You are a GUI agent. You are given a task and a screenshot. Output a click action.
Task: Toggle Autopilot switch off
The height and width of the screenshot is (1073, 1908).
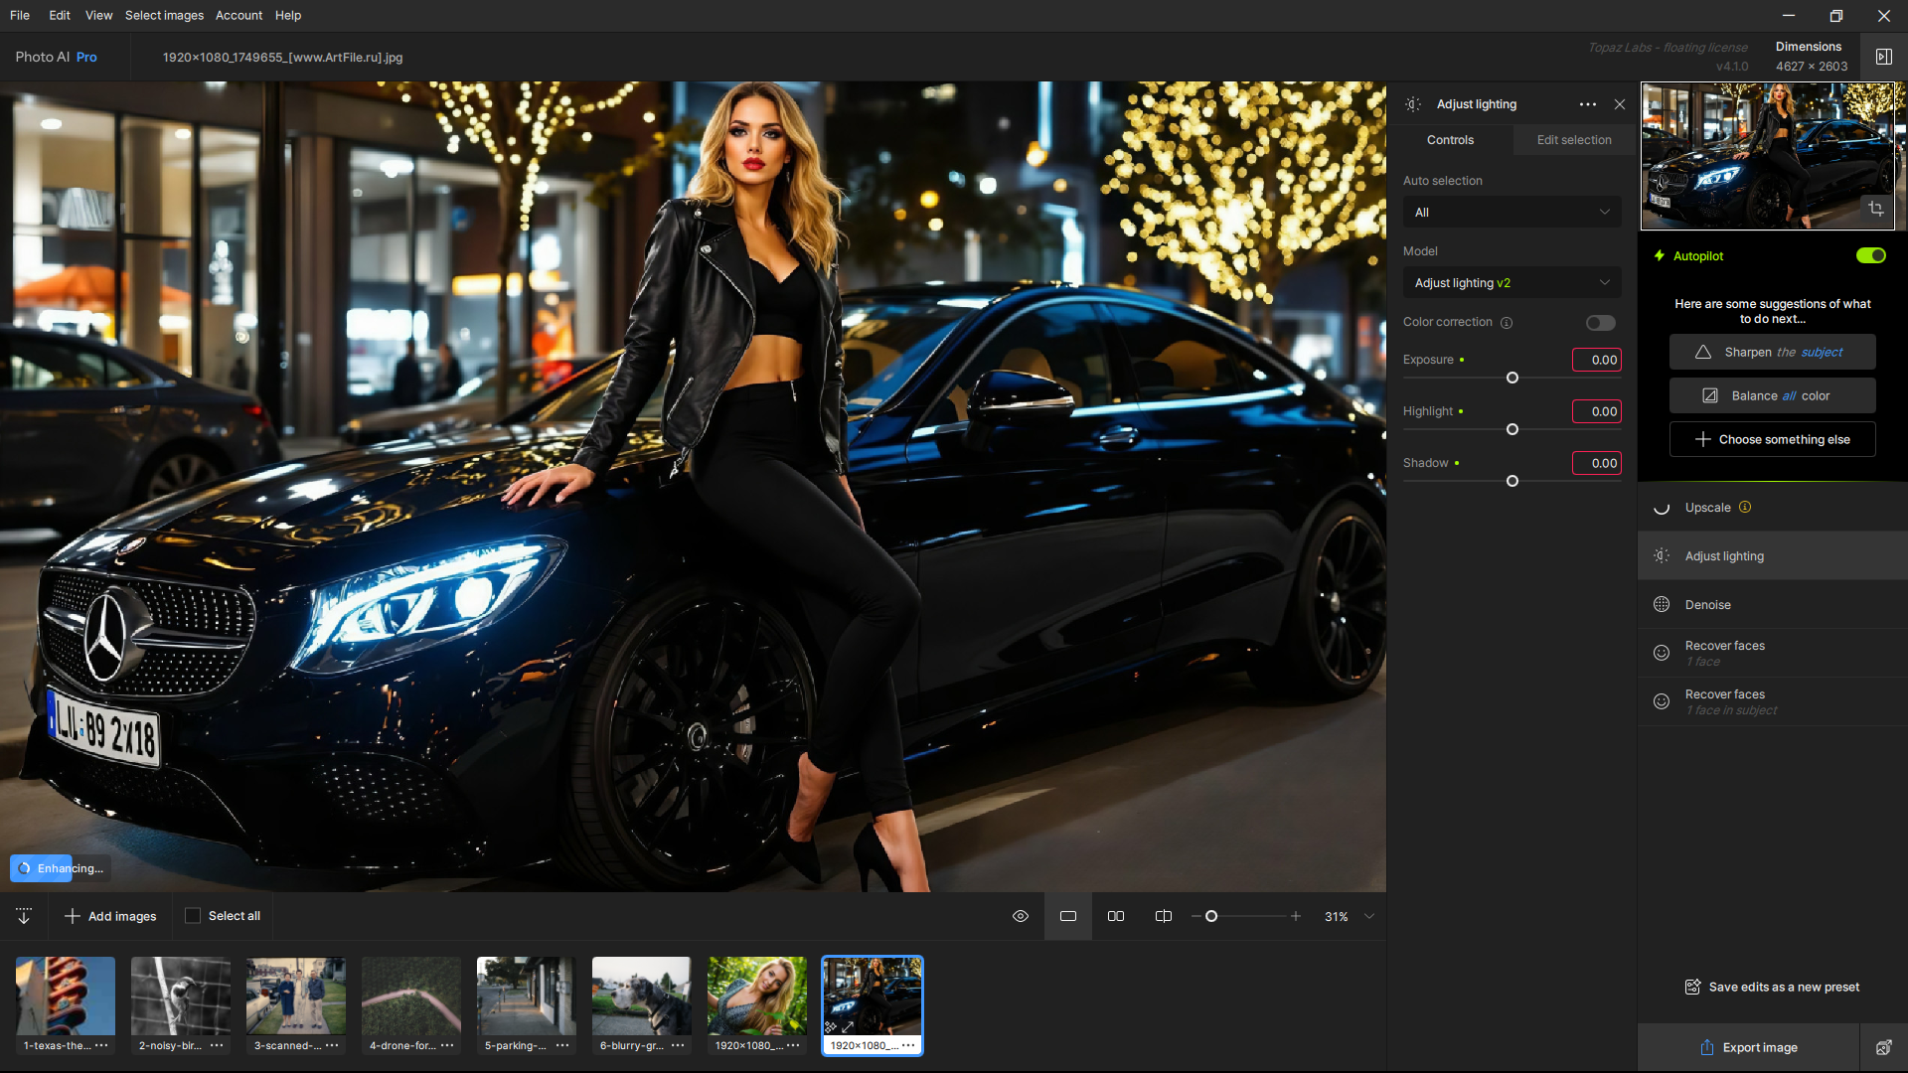[1871, 255]
